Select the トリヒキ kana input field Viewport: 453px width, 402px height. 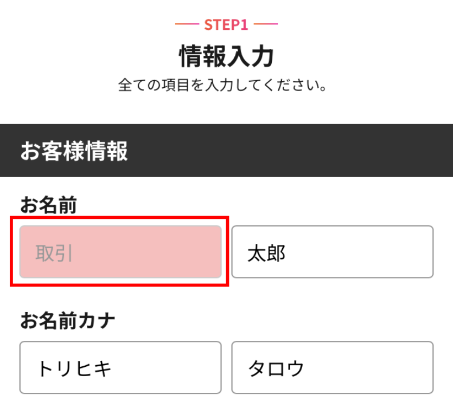coord(120,367)
